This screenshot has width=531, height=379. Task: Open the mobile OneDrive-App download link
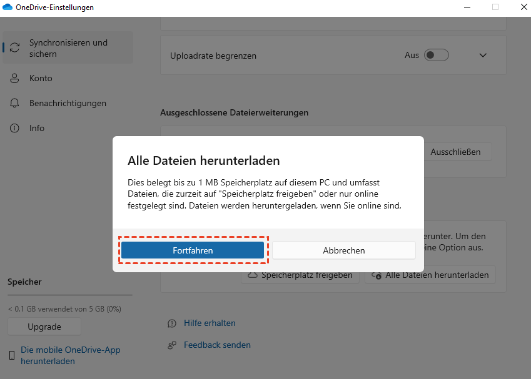tap(71, 355)
